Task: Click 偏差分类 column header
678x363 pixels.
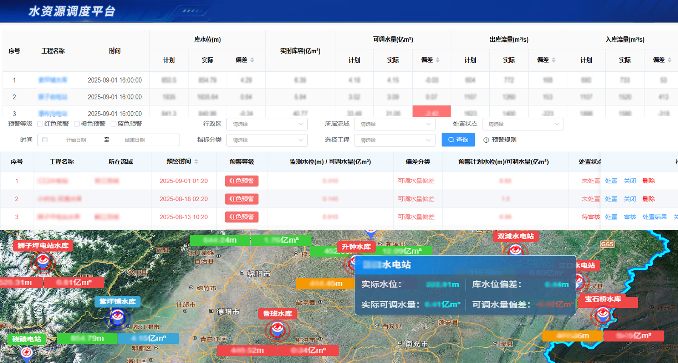Action: (x=418, y=162)
